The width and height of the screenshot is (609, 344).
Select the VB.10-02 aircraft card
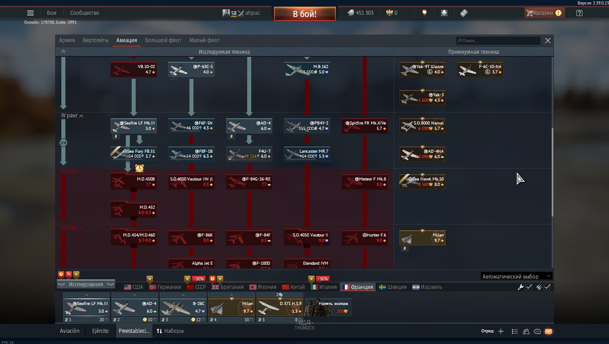(133, 69)
